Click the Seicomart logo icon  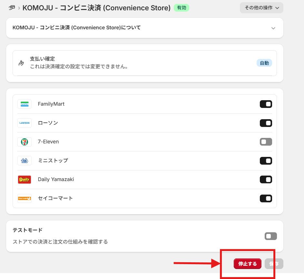point(25,198)
